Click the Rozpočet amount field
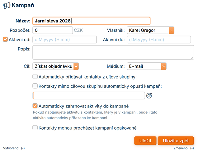The width and height of the screenshot is (198, 153). tap(53, 30)
